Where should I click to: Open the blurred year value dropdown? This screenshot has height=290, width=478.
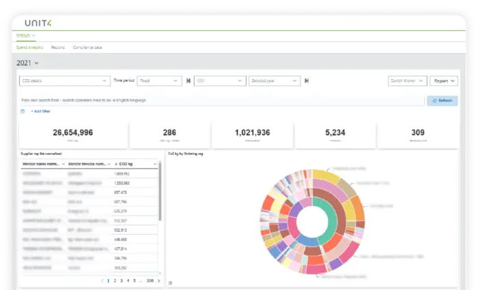[220, 81]
